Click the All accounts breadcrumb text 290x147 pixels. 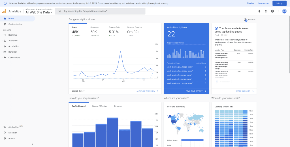point(30,9)
